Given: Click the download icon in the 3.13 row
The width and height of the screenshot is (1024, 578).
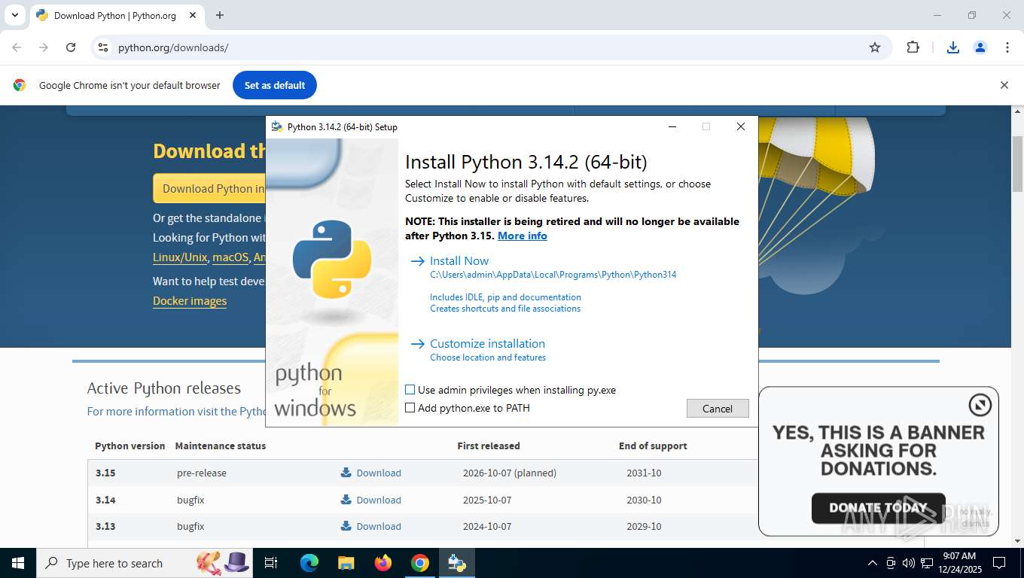Looking at the screenshot, I should click(x=346, y=526).
